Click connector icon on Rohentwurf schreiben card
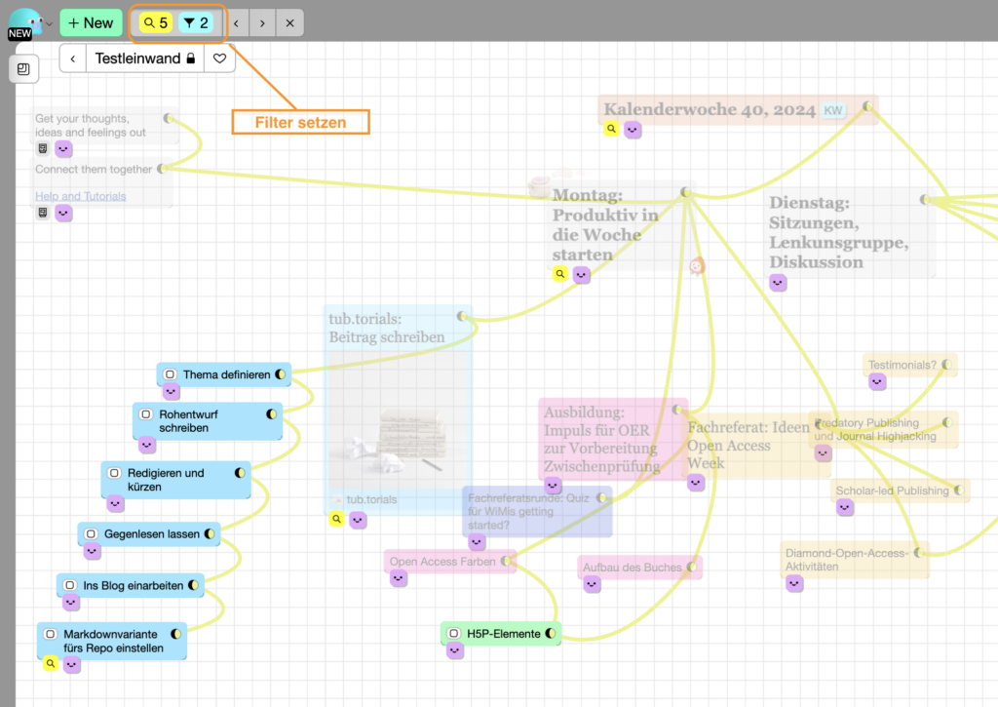 (271, 414)
